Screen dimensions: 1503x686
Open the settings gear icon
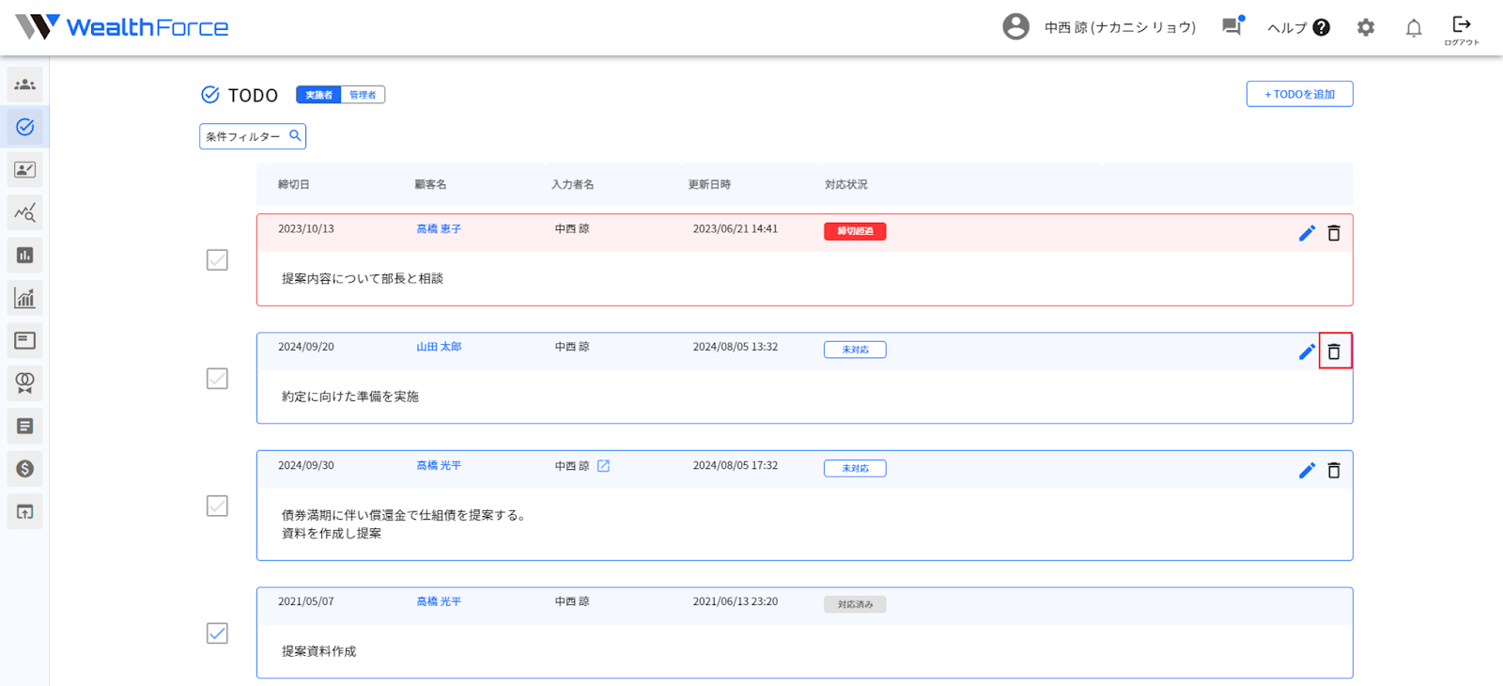[1366, 27]
